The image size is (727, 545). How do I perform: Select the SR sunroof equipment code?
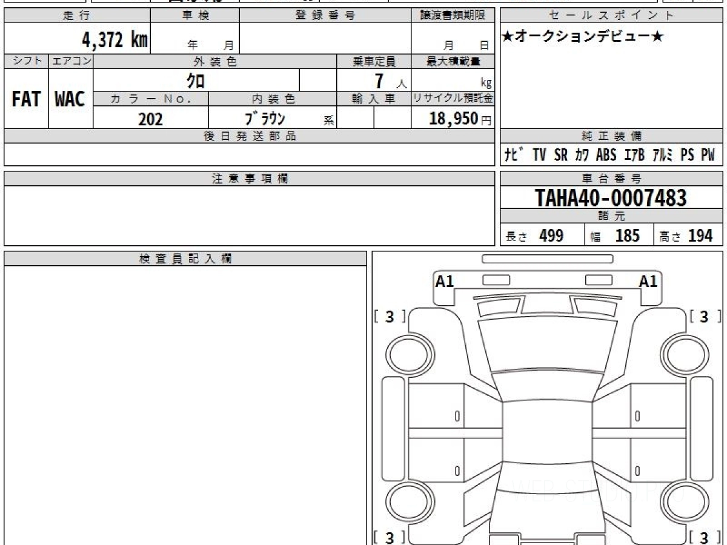tap(561, 155)
